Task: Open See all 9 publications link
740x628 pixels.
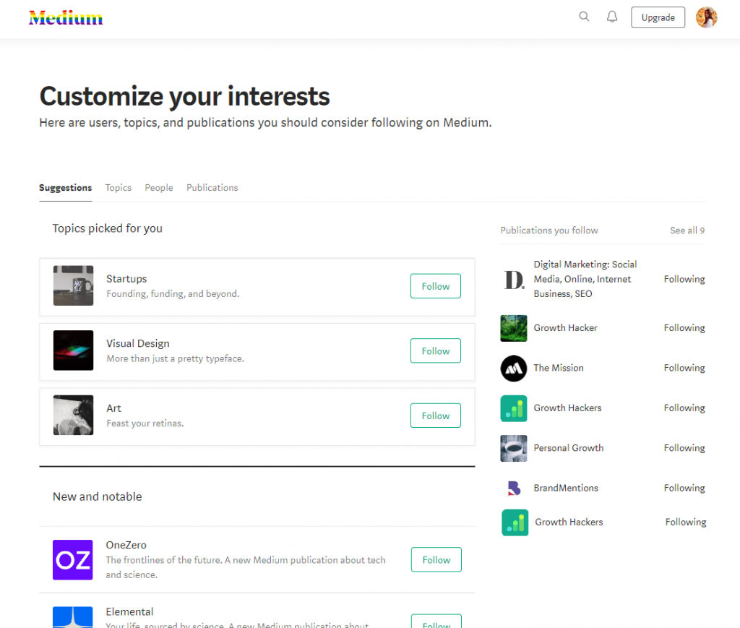Action: click(687, 230)
